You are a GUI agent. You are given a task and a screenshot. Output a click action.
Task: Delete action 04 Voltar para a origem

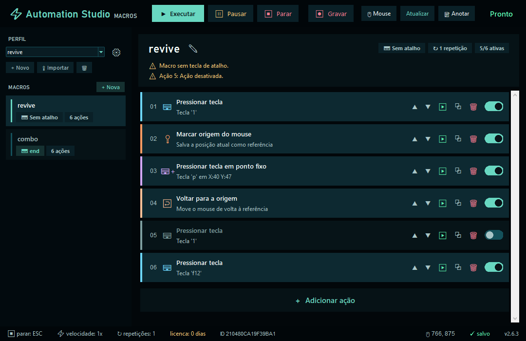pyautogui.click(x=473, y=204)
